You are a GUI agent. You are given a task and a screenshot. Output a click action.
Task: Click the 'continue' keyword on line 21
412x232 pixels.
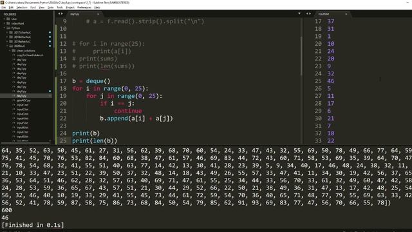point(128,111)
